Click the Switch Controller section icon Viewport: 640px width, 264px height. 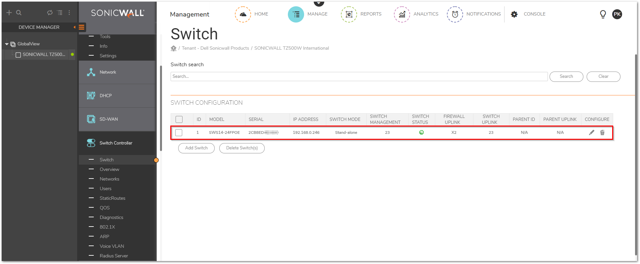click(91, 143)
